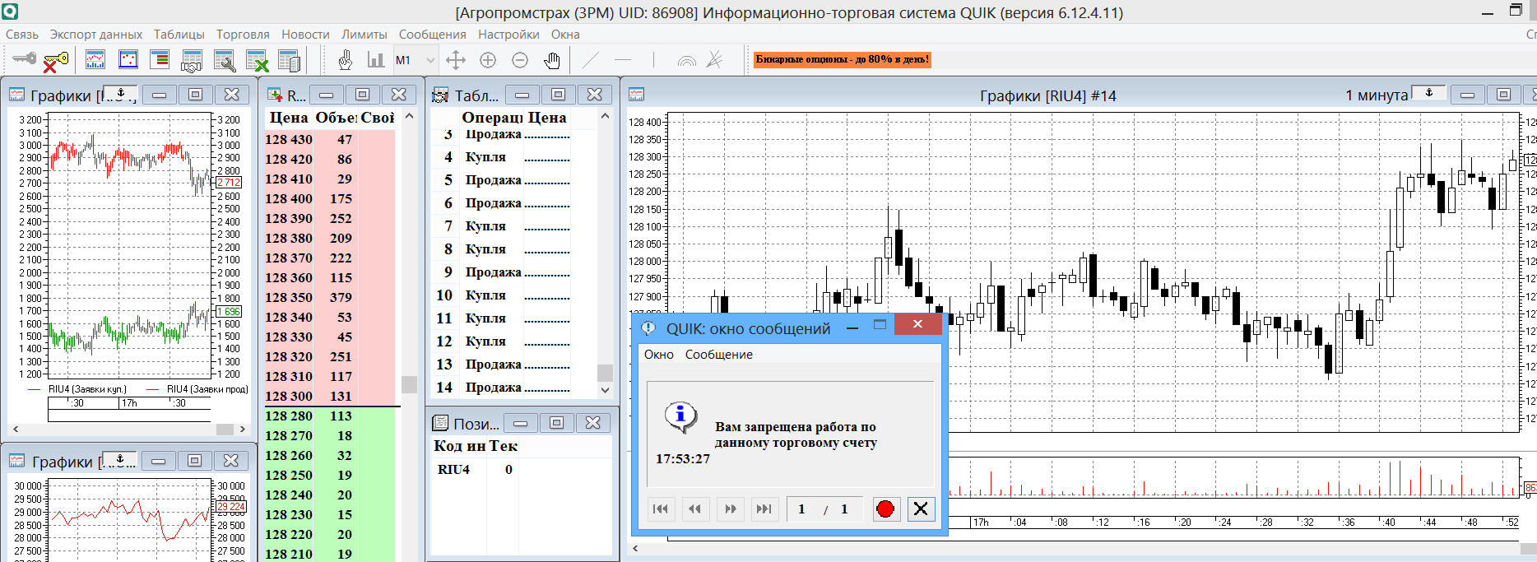Viewport: 1537px width, 562px height.
Task: Click the table with green X icon
Action: [x=257, y=60]
